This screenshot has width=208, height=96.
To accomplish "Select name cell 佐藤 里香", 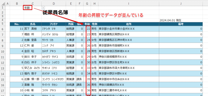I will click(x=33, y=40).
